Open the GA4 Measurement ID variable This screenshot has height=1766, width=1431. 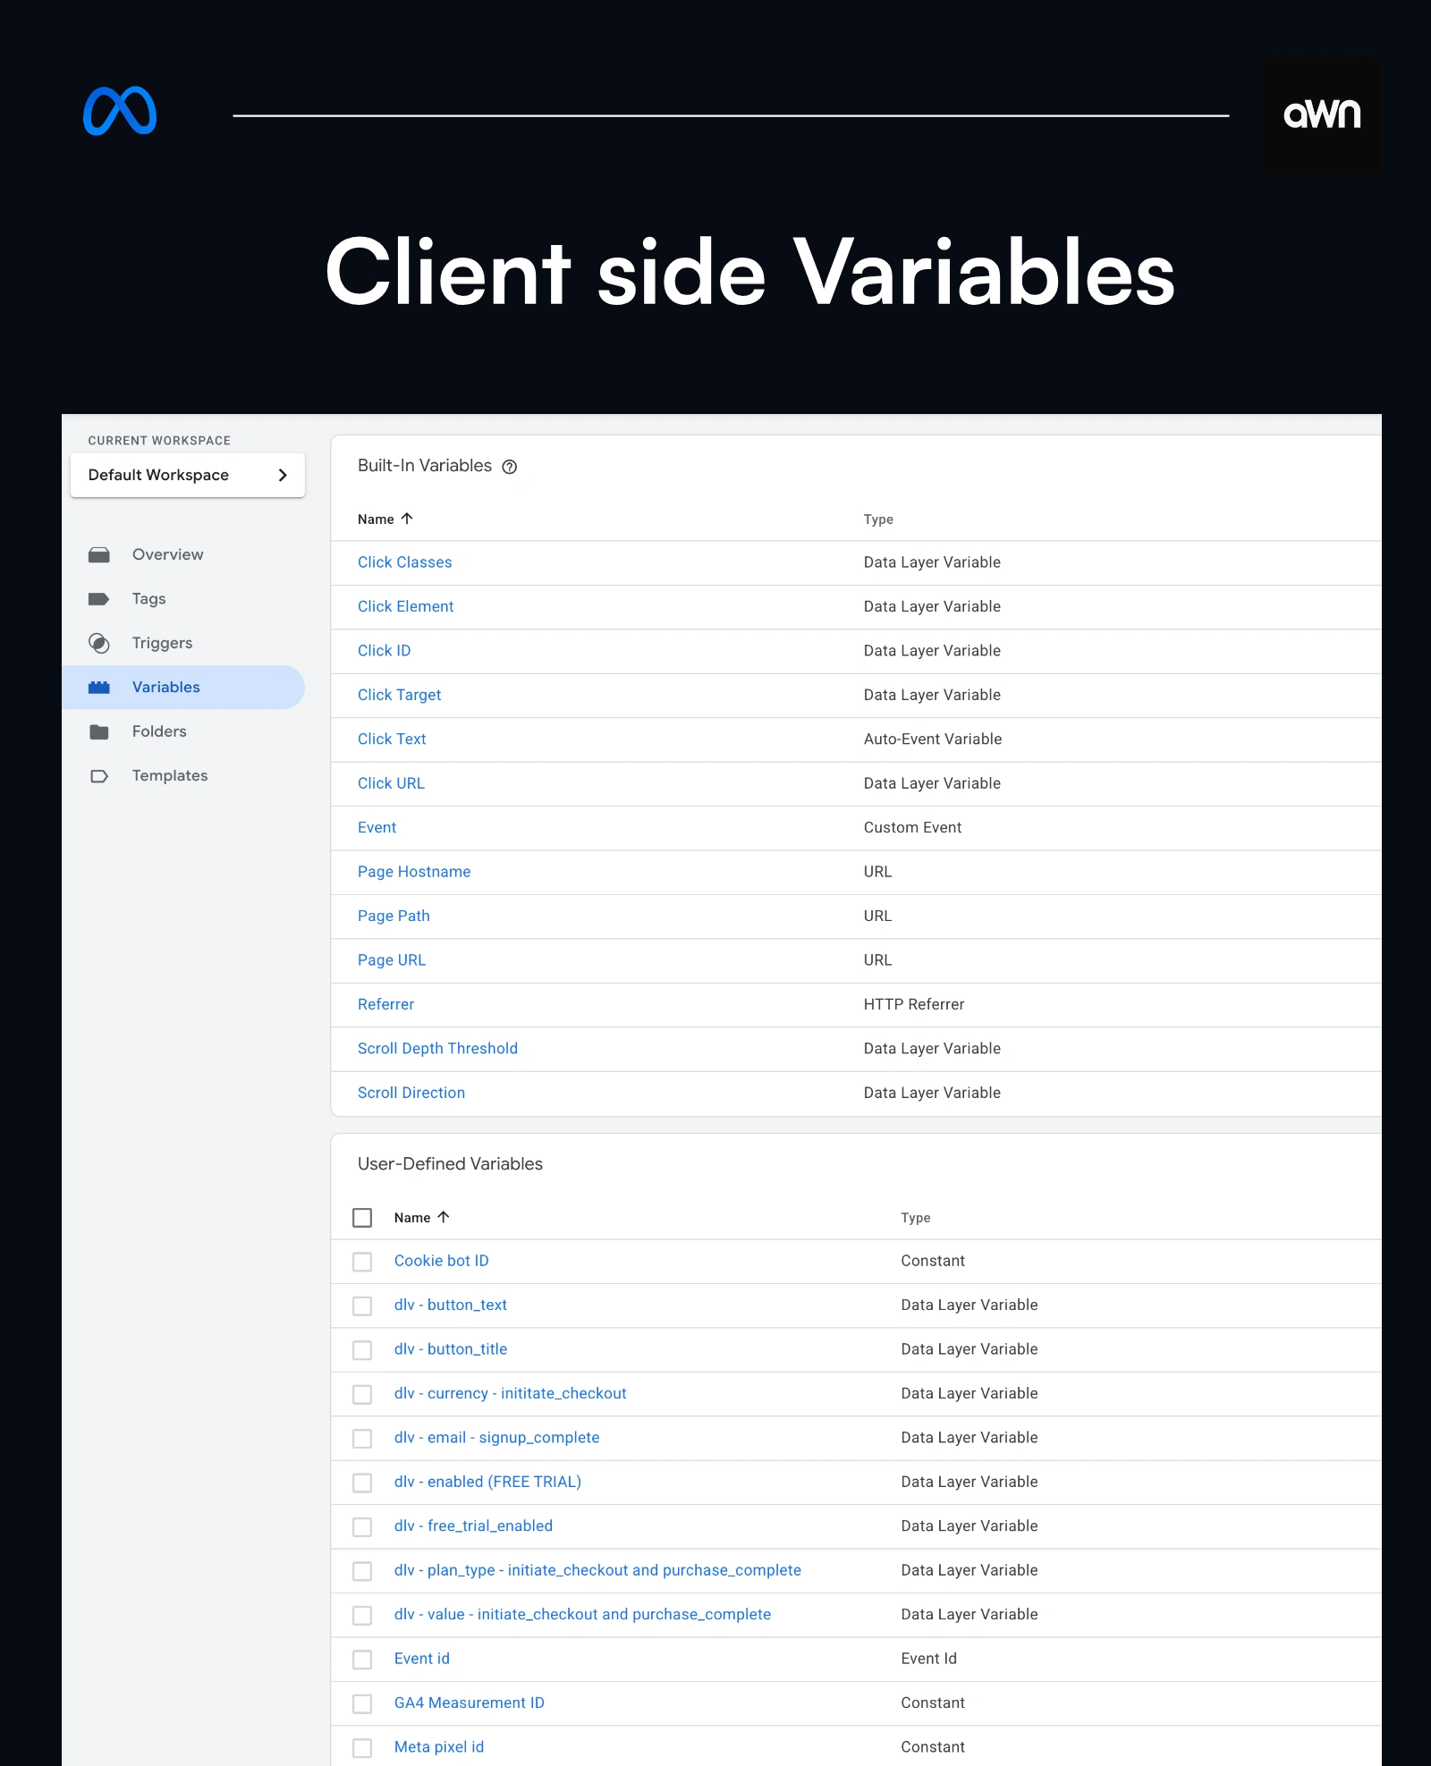[x=469, y=1703]
